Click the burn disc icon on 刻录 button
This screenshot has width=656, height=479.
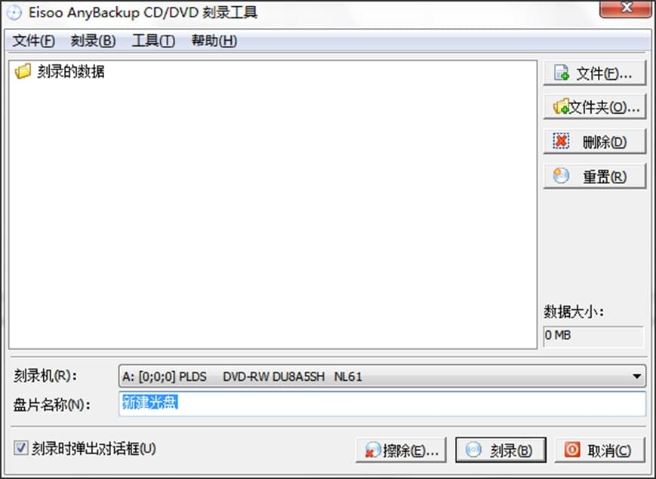(473, 450)
